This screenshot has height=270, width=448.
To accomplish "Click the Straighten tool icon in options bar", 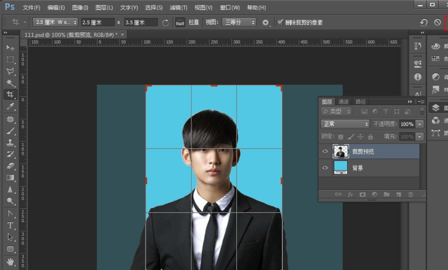I will (x=180, y=23).
